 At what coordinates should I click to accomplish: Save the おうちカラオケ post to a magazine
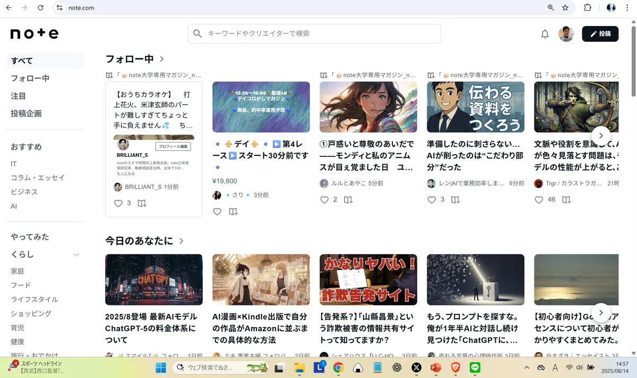(142, 203)
